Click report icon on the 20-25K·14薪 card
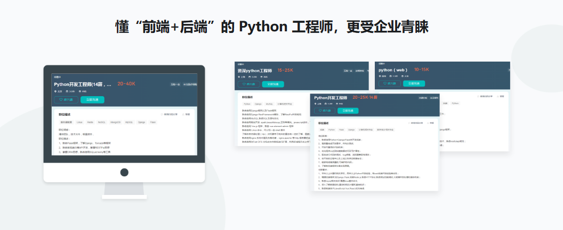The width and height of the screenshot is (563, 230). [x=428, y=122]
